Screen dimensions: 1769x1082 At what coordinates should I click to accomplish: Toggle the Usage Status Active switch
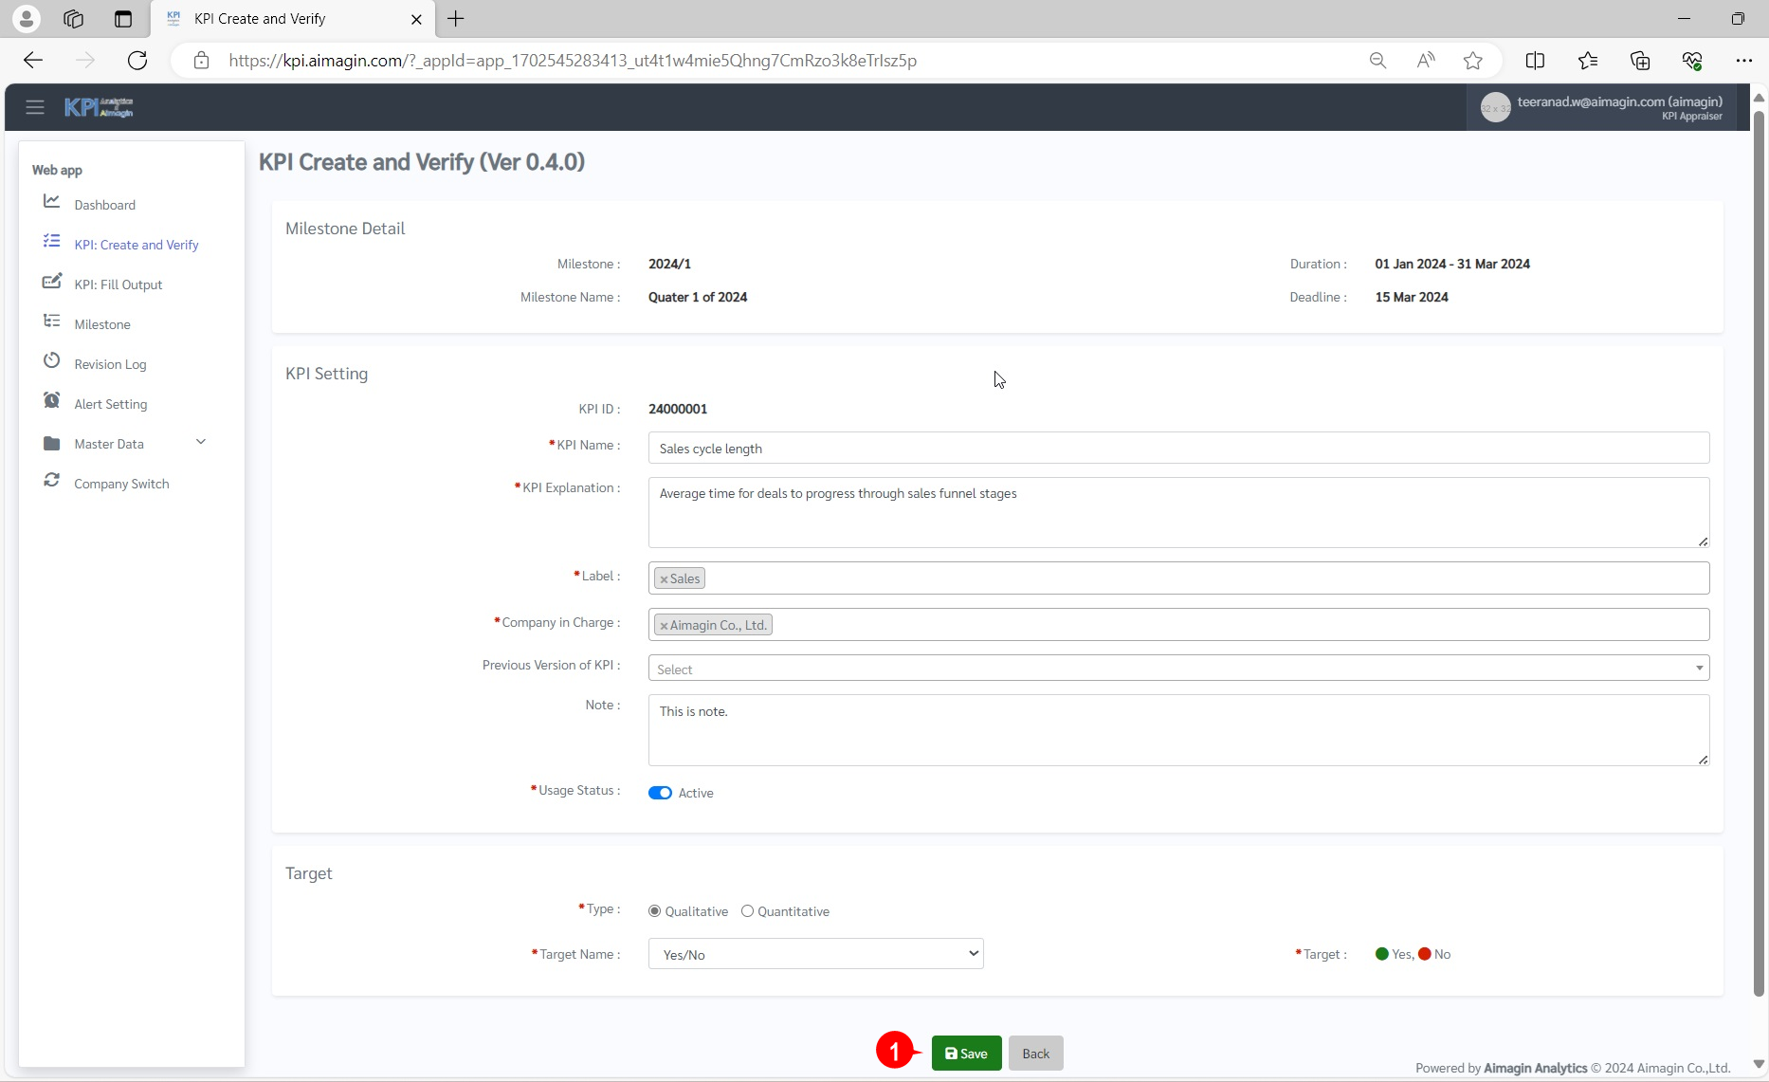(660, 793)
